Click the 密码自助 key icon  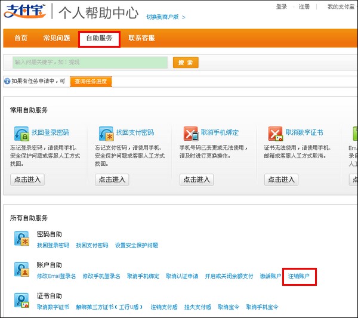(21, 239)
